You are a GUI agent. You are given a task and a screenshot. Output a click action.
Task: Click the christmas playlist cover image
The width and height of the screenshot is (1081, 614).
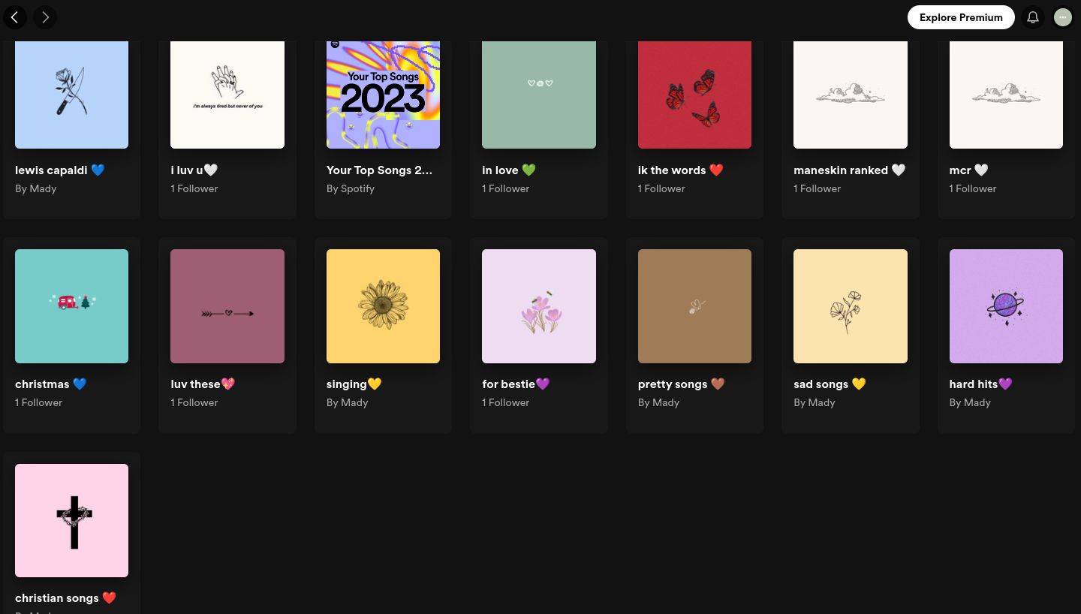coord(71,306)
